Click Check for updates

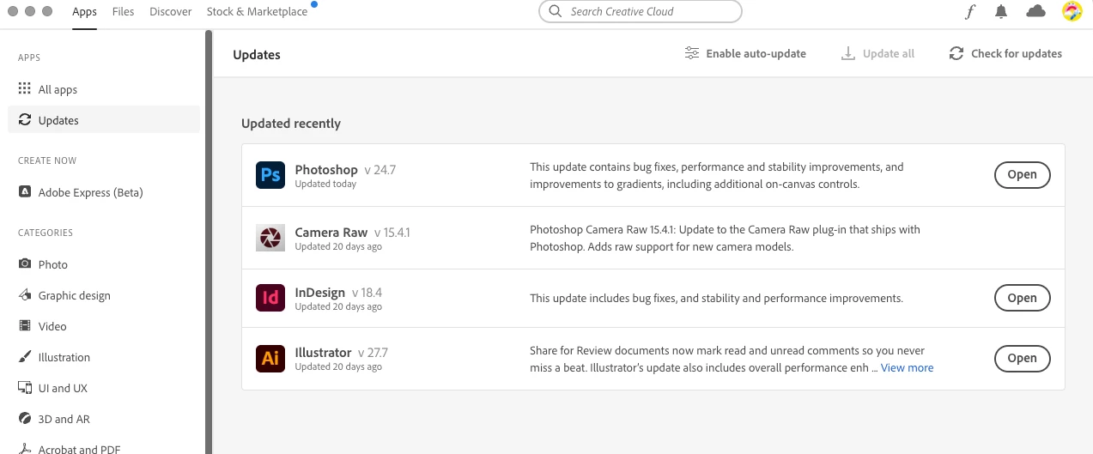coord(1005,53)
